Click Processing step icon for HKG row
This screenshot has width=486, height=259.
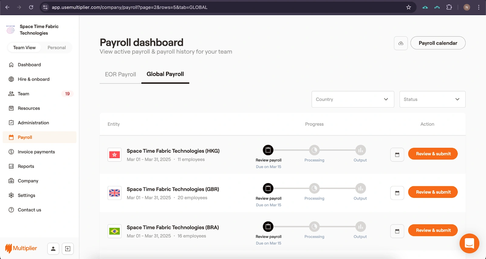click(x=314, y=150)
